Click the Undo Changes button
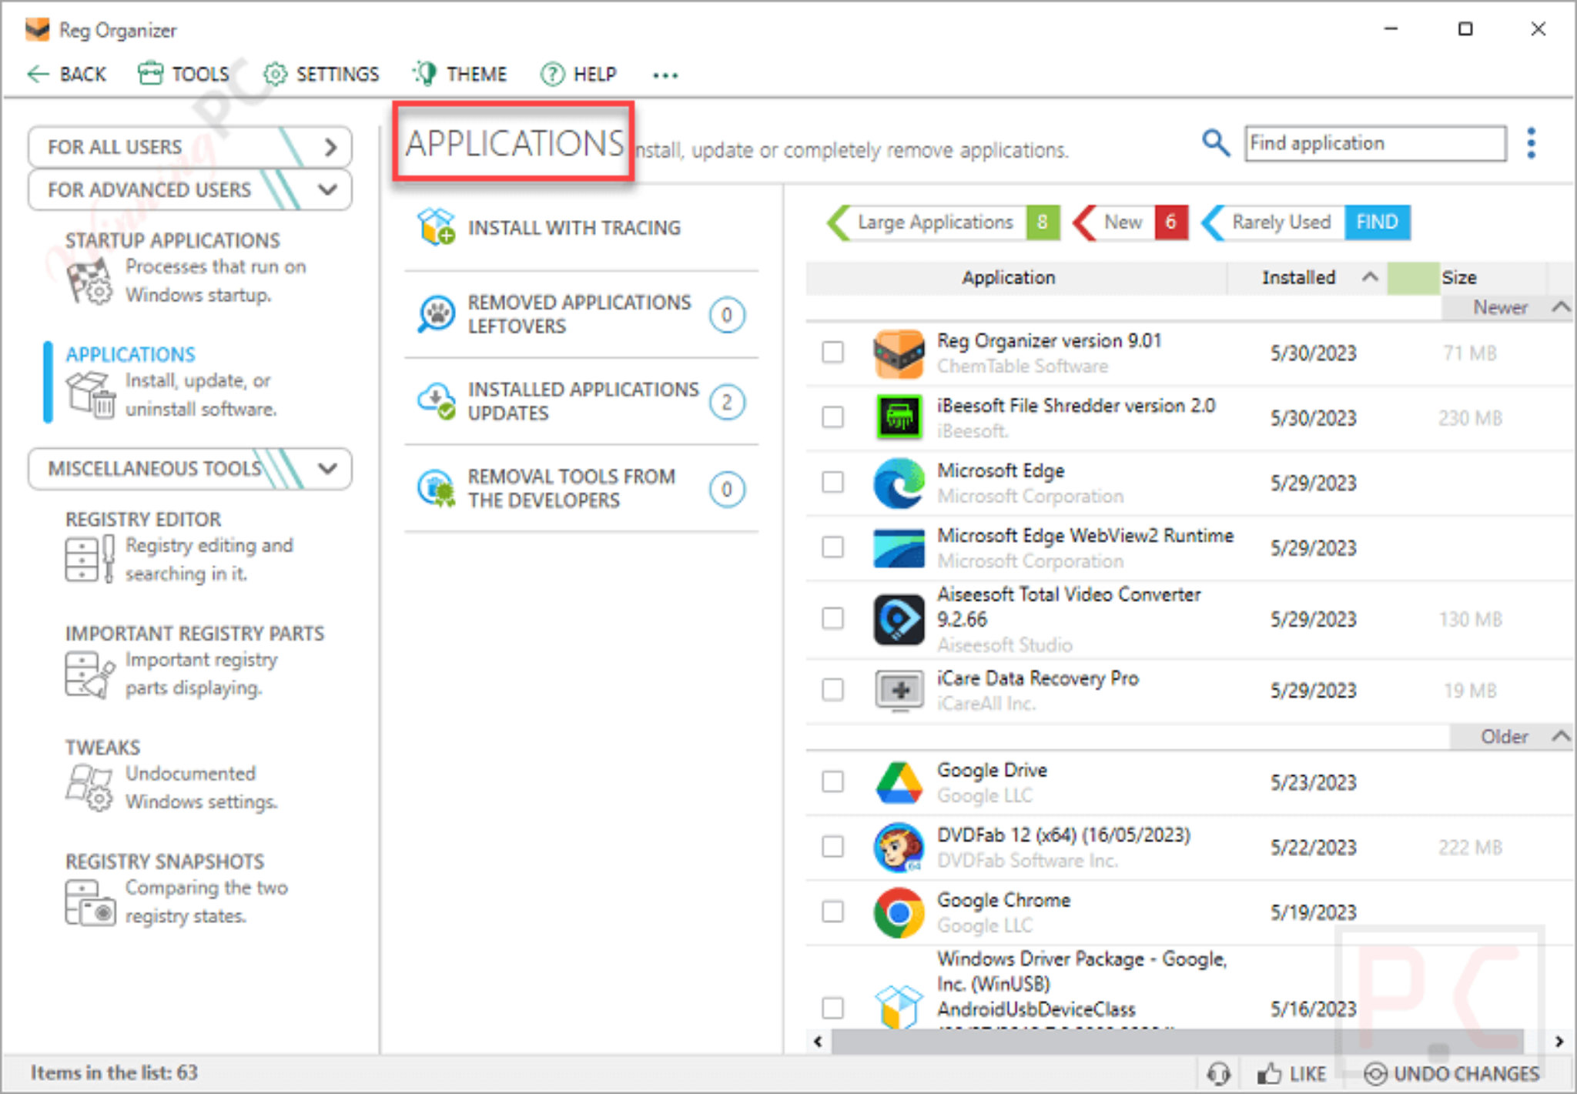This screenshot has width=1577, height=1094. coord(1451,1073)
